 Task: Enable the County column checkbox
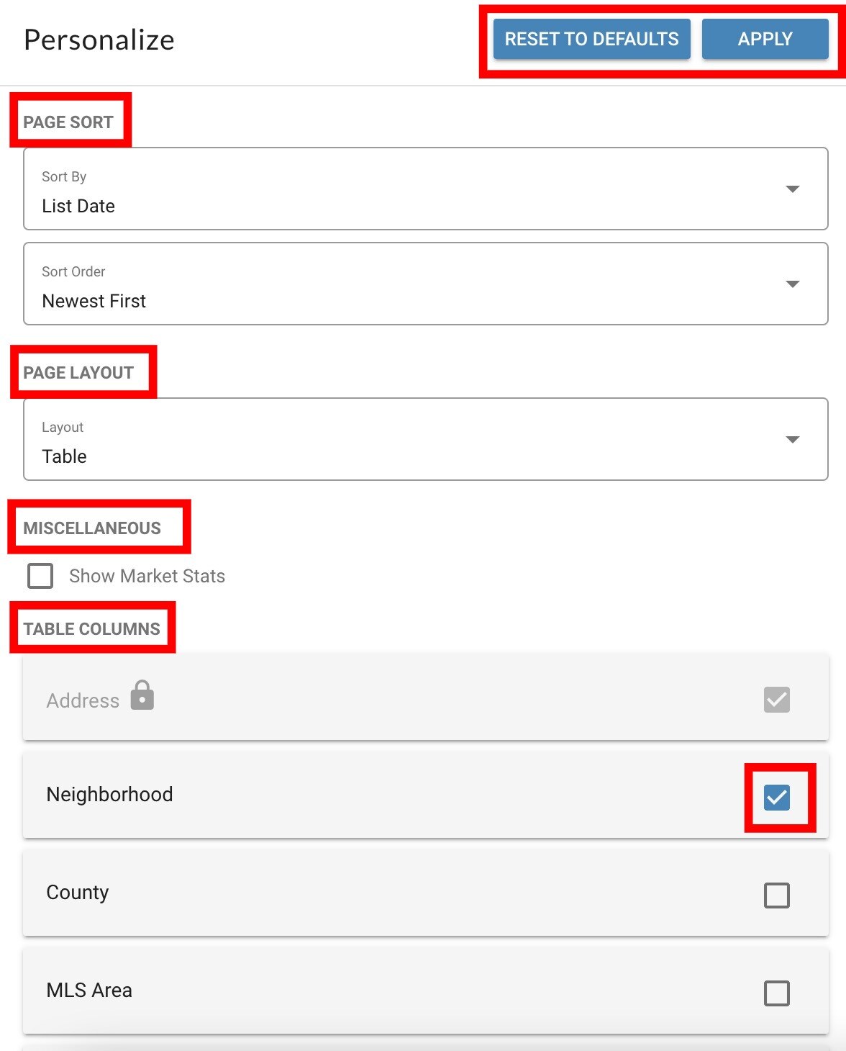pyautogui.click(x=777, y=896)
